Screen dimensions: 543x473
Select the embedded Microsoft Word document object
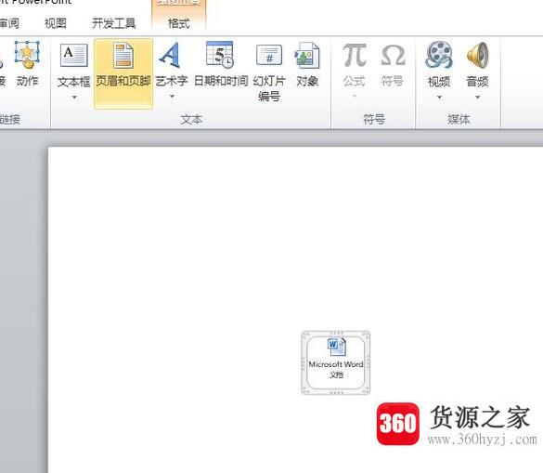coord(336,362)
